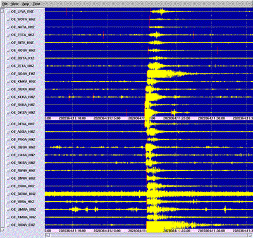Image resolution: width=253 pixels, height=238 pixels.
Task: Toggle the OE_BITA_HNZ channel checkbox
Action: [x=8, y=43]
